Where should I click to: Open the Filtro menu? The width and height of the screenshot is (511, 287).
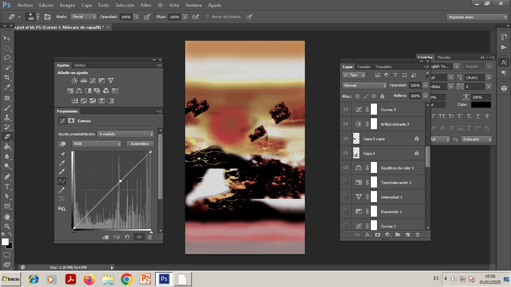[x=146, y=5]
